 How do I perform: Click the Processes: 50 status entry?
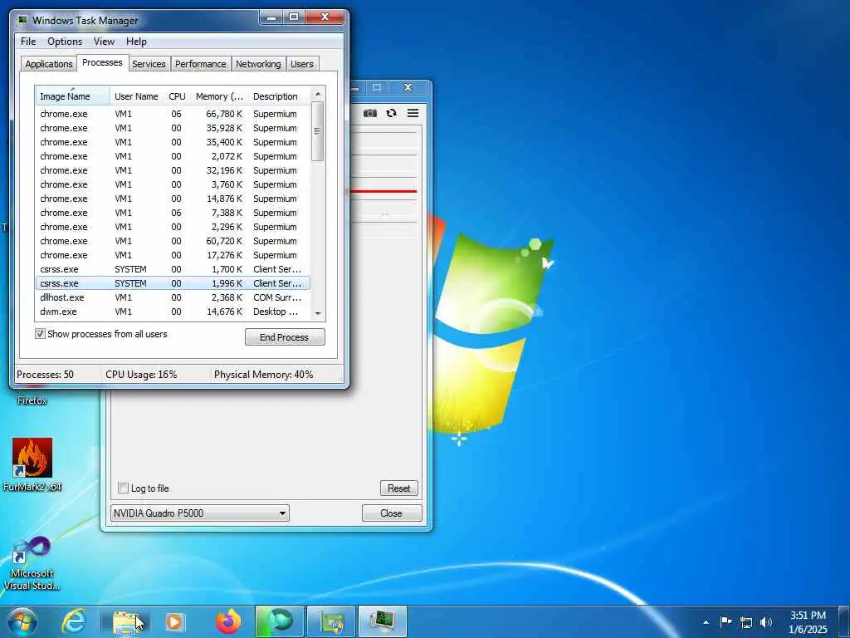[x=45, y=375]
